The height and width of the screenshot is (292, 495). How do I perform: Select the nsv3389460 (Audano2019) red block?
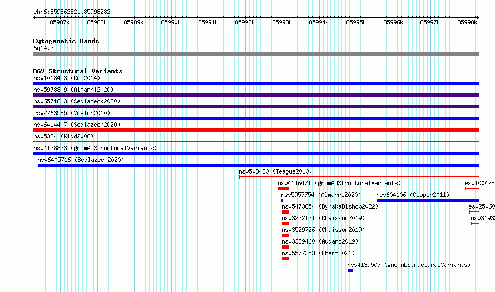point(285,247)
